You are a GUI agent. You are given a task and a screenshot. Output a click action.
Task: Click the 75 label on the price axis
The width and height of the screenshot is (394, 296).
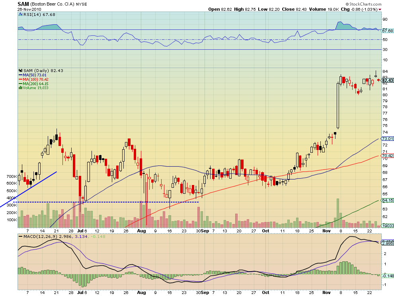[x=385, y=126]
